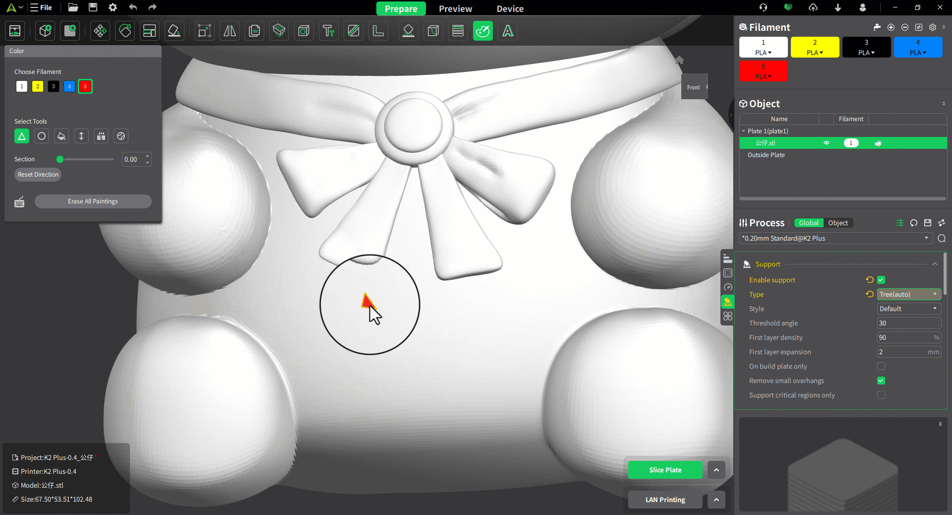The height and width of the screenshot is (515, 952).
Task: Open the support Type dropdown Tree(auto)
Action: click(x=908, y=294)
